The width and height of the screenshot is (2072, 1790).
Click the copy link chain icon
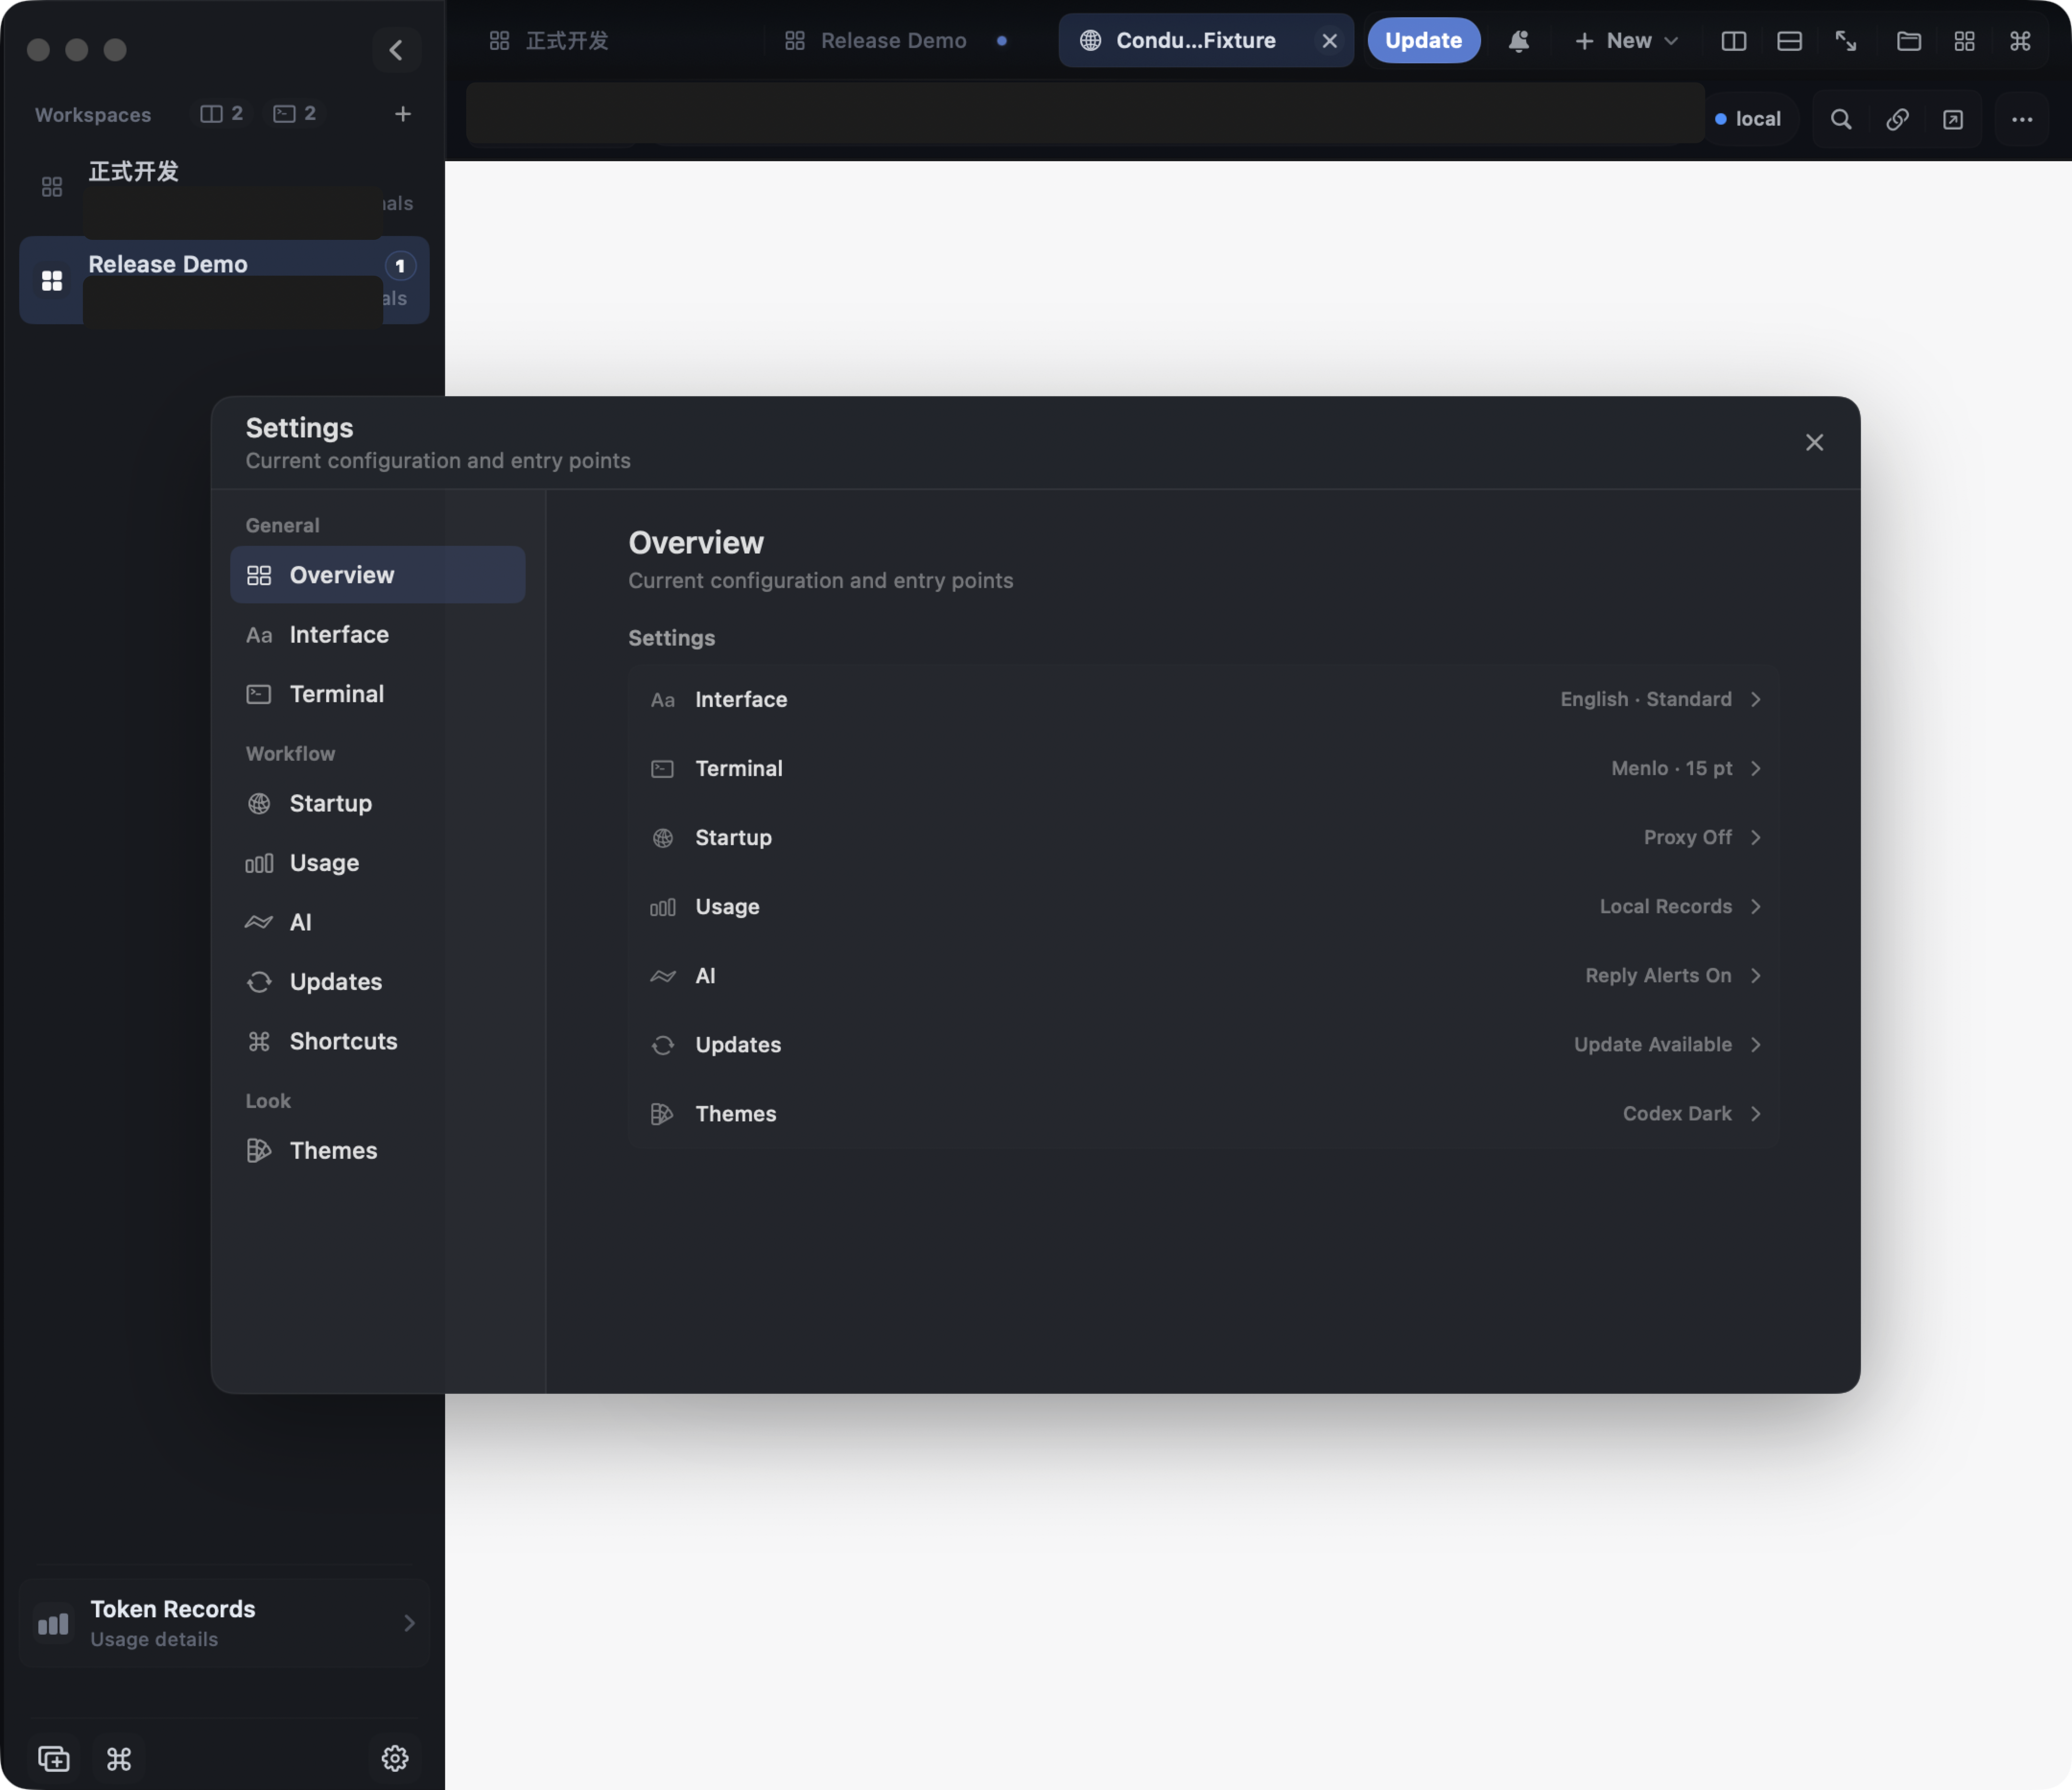pyautogui.click(x=1897, y=120)
